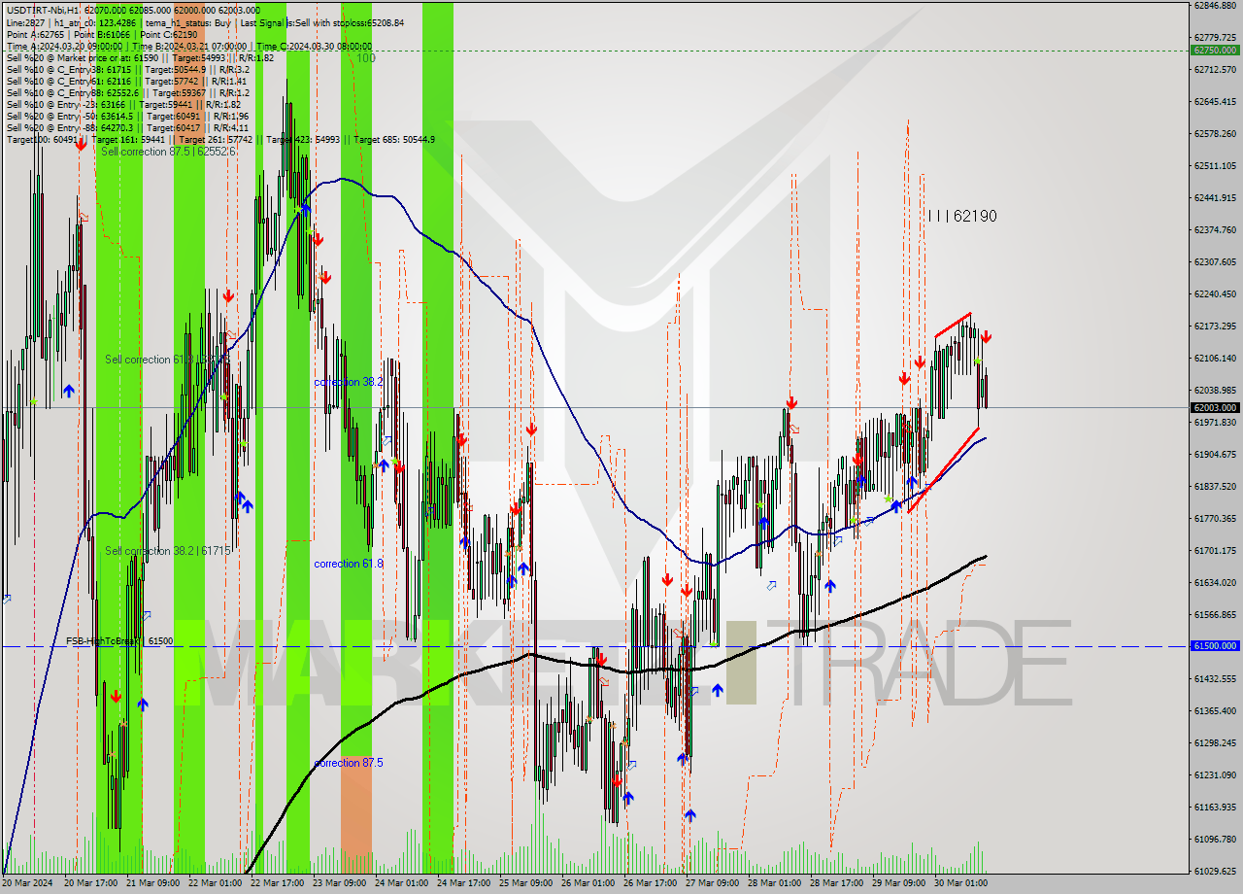Click the '28 Mar 17:00' time label
This screenshot has width=1243, height=894.
pos(837,883)
